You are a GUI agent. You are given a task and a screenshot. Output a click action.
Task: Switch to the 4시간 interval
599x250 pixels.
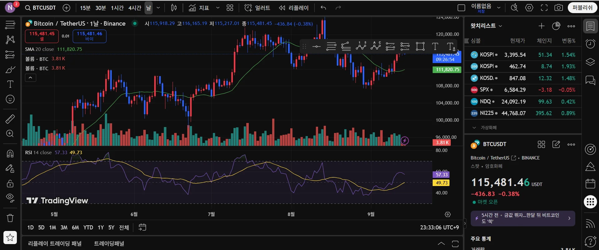point(135,8)
